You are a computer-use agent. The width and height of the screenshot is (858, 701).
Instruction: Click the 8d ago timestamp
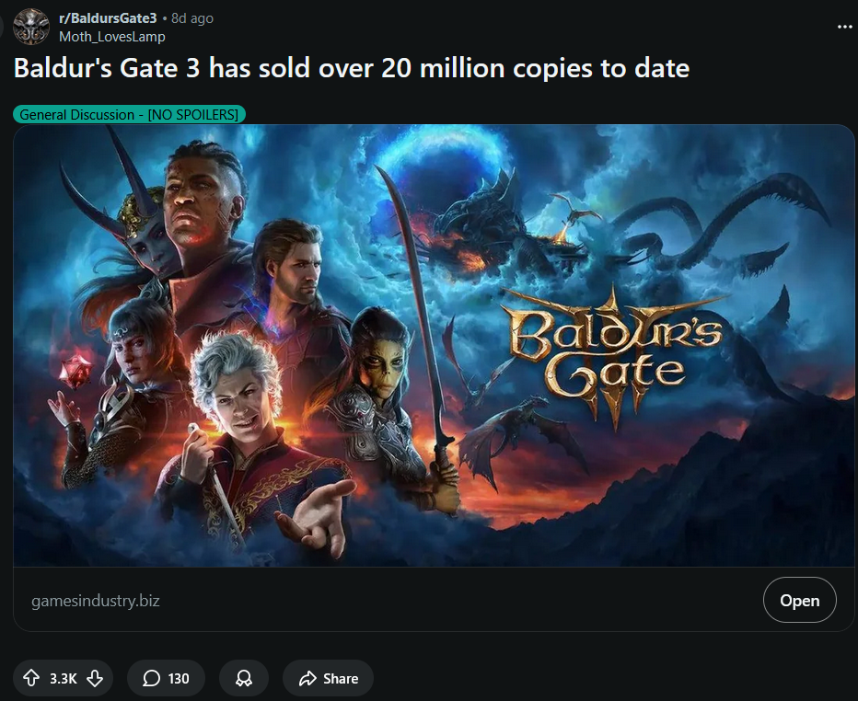coord(192,18)
